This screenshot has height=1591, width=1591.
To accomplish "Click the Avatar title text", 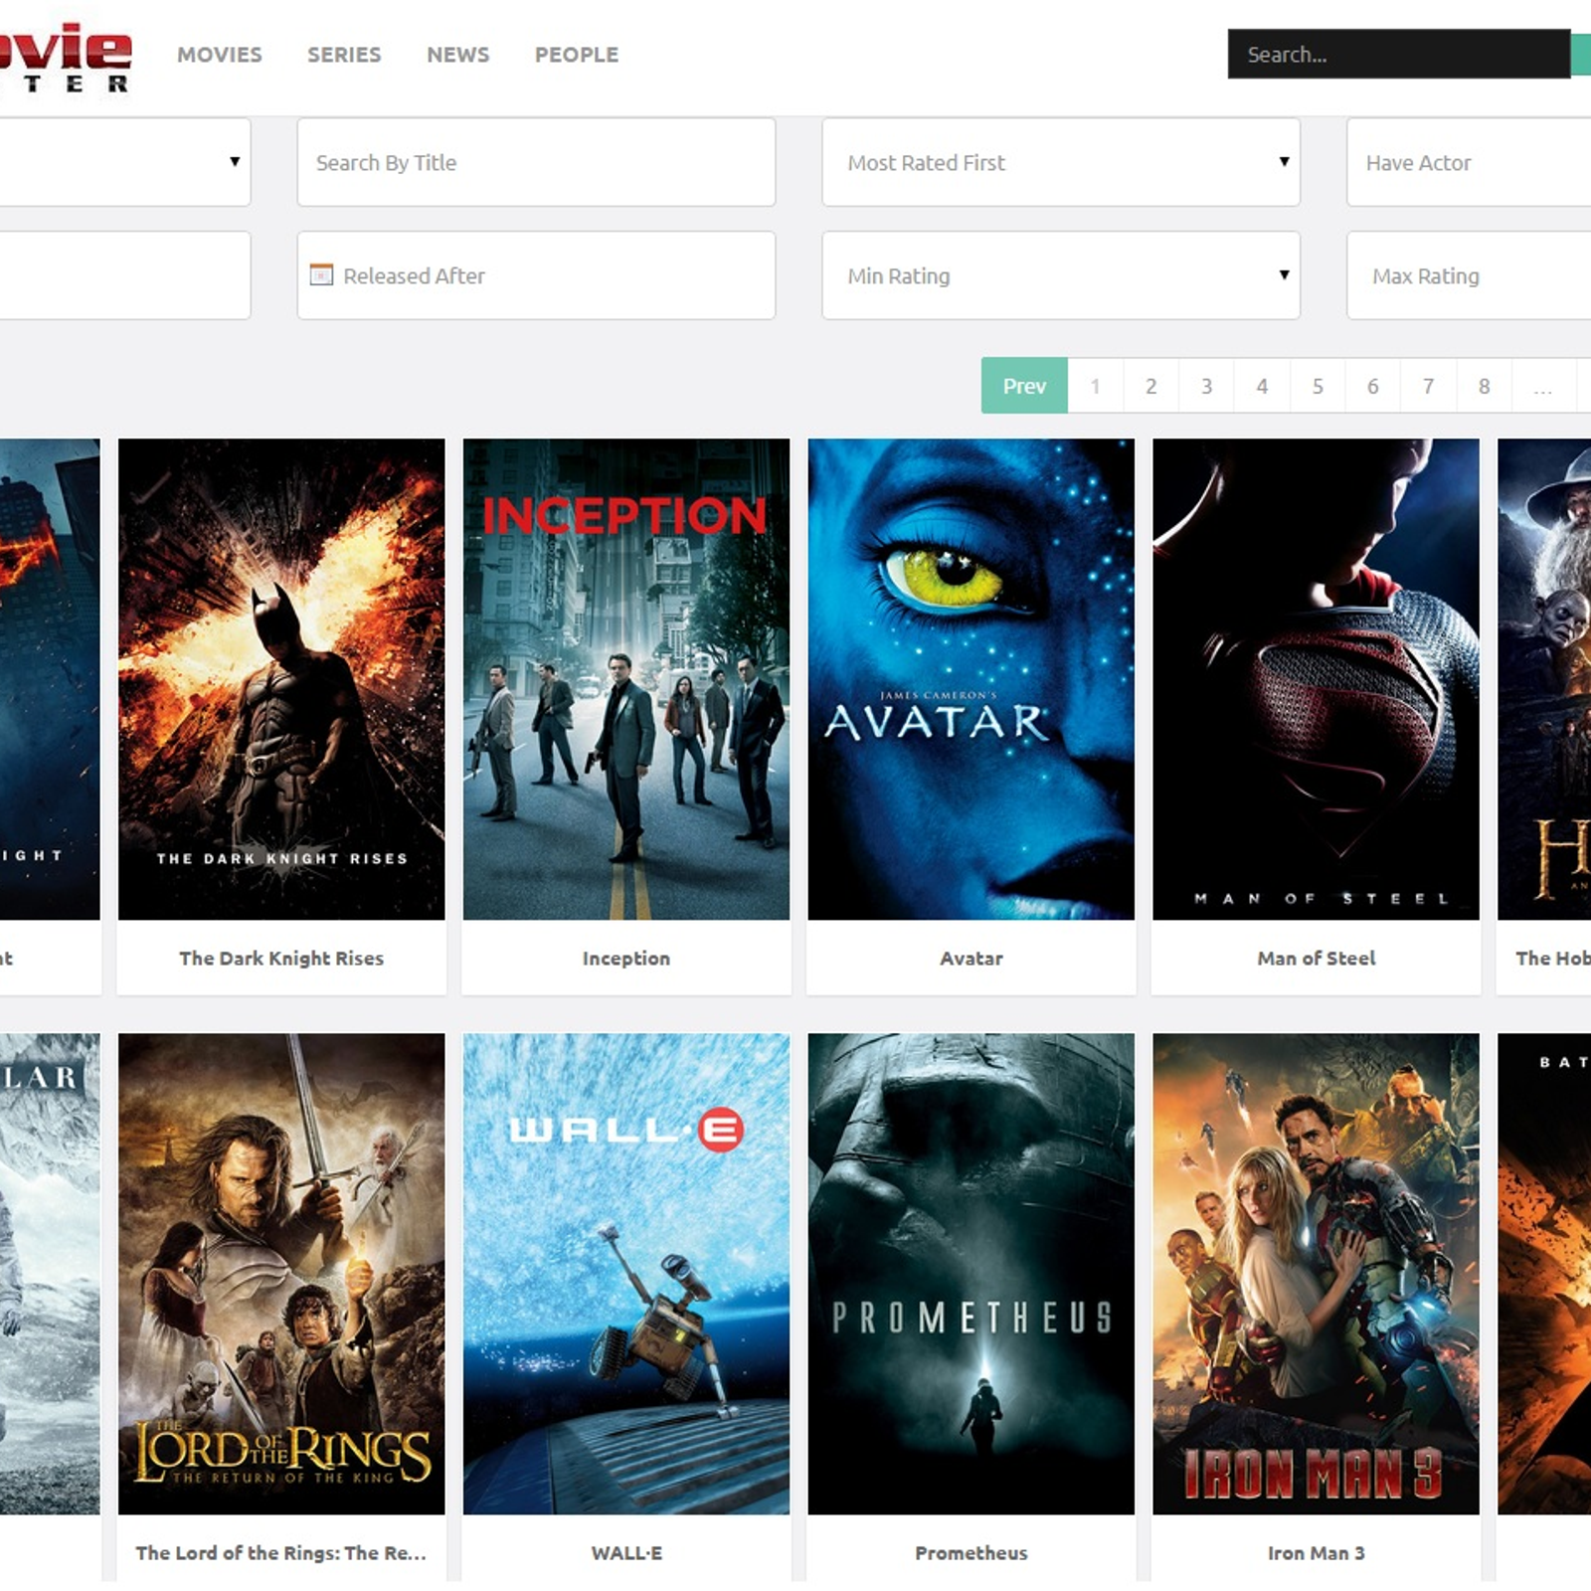I will pos(972,959).
